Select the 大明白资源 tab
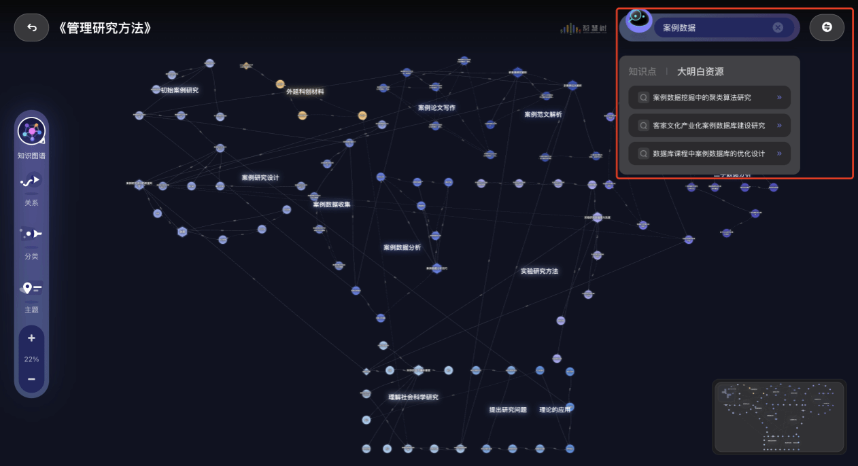Viewport: 858px width, 466px height. [x=700, y=71]
